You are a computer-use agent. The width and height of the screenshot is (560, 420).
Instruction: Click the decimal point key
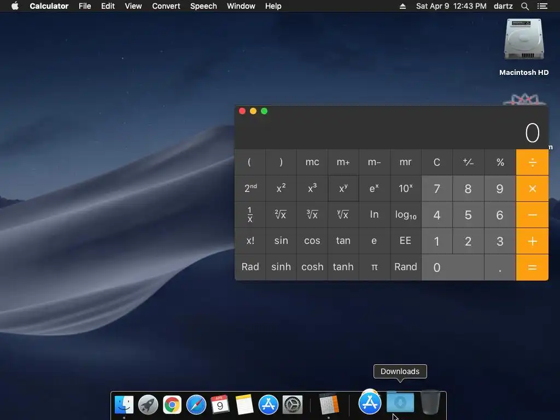pyautogui.click(x=500, y=267)
